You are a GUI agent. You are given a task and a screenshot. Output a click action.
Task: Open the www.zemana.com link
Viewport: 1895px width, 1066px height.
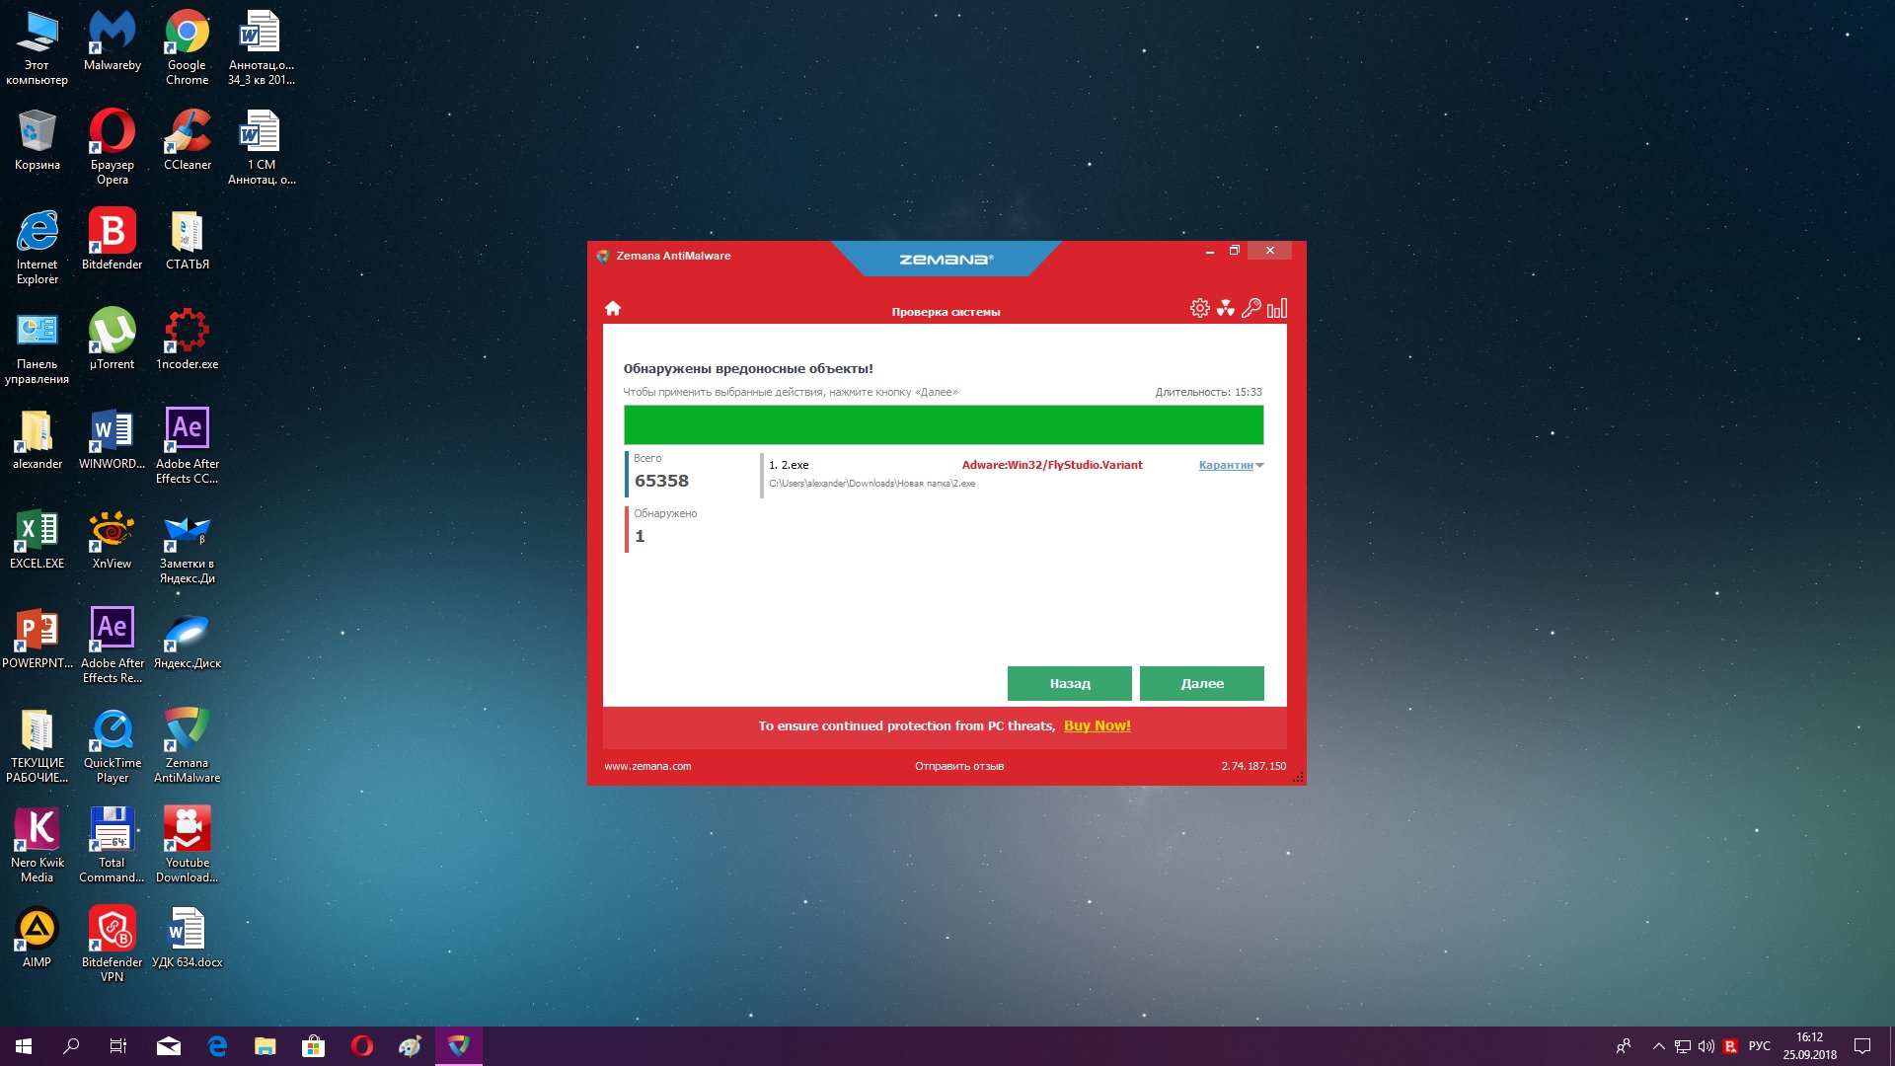point(647,766)
